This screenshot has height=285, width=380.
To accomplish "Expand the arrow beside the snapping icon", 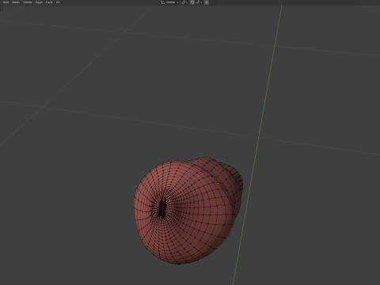I will click(201, 2).
